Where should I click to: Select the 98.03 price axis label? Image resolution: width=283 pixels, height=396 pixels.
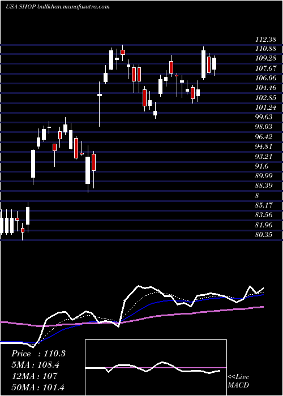[264, 127]
